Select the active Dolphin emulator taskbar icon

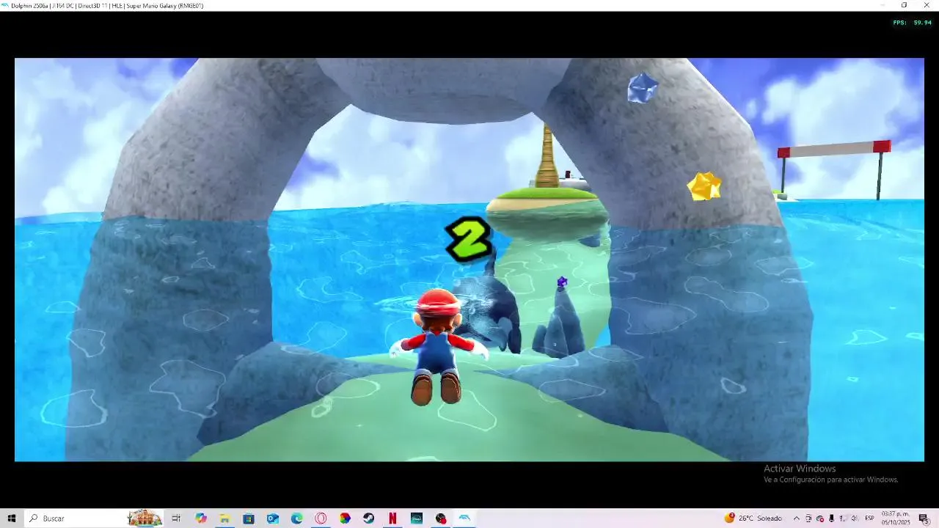click(464, 518)
